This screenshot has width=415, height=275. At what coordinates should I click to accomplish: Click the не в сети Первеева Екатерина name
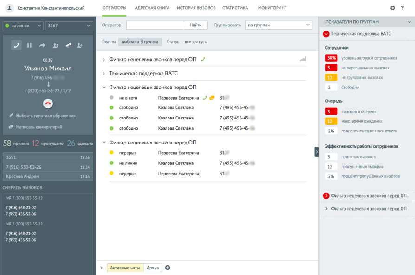pyautogui.click(x=179, y=98)
